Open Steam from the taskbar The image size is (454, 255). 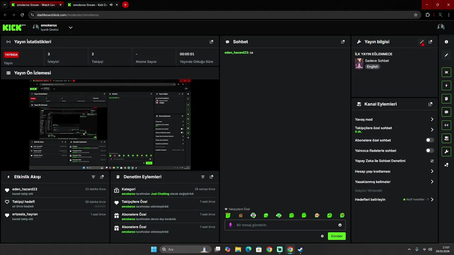pos(300,249)
